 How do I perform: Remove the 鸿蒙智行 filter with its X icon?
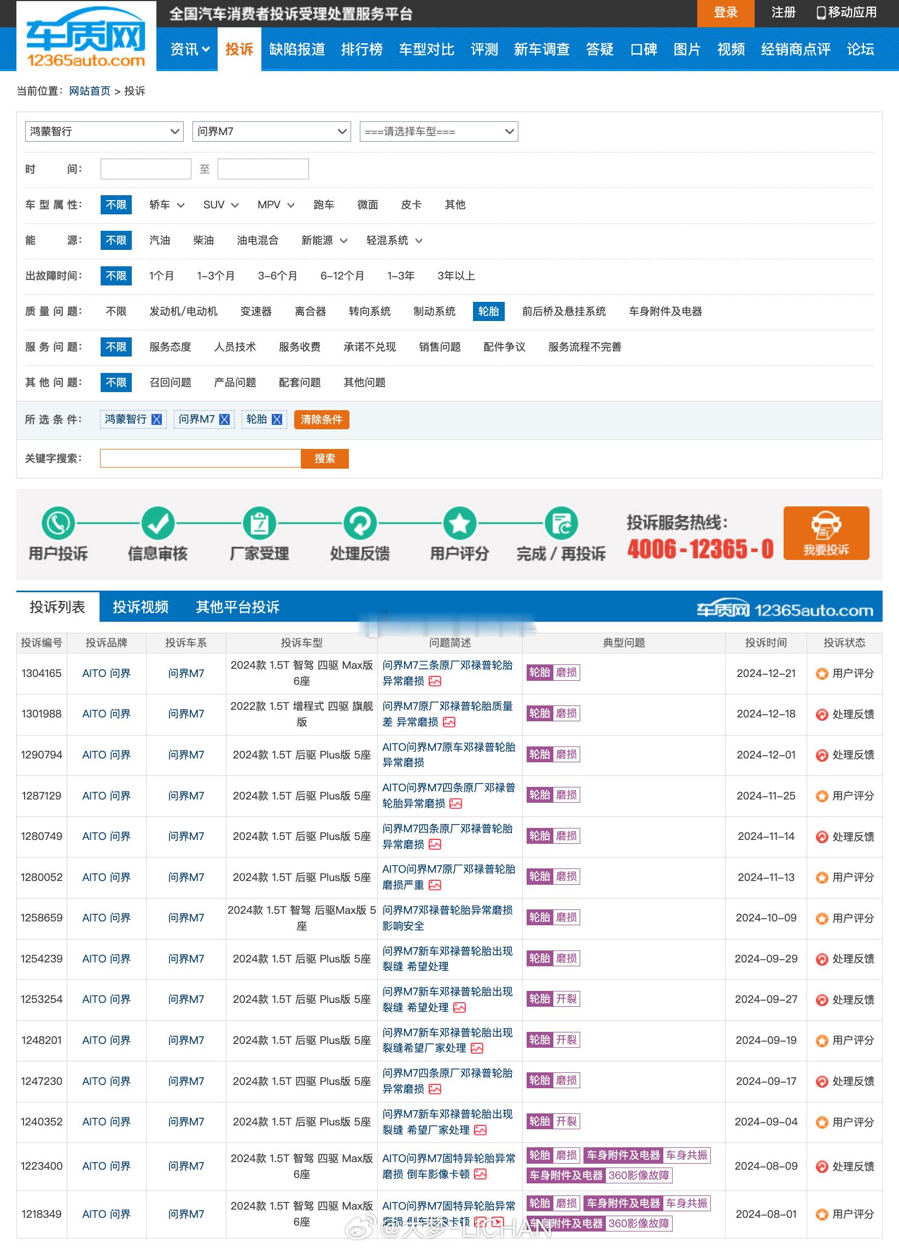(156, 419)
